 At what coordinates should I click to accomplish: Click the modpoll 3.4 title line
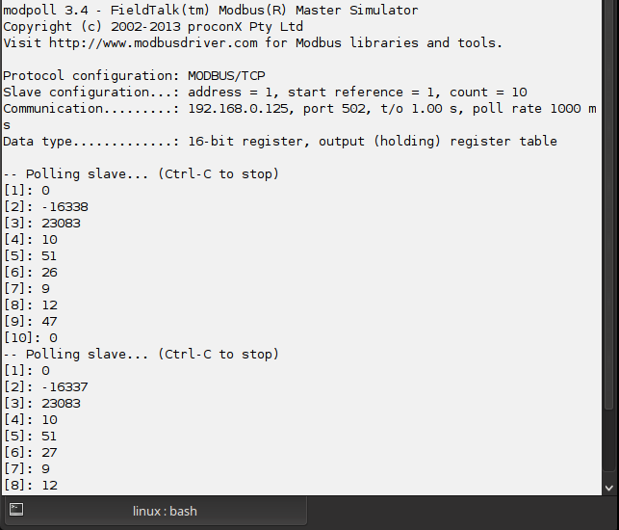coord(211,10)
